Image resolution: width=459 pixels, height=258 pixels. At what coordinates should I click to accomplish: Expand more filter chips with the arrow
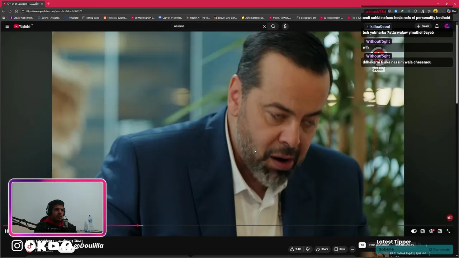[x=426, y=245]
